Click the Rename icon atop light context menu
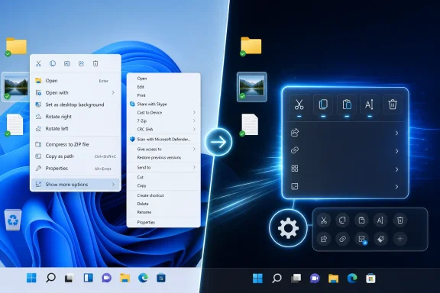Viewport: 440px width, 293px height. pyautogui.click(x=66, y=63)
